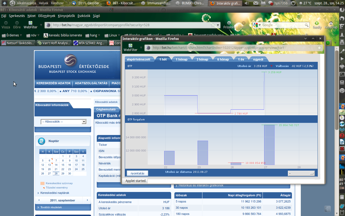Open the list-all-tabs dropdown at the tab bar end
Screen dimensions: 345x216
click(x=336, y=43)
